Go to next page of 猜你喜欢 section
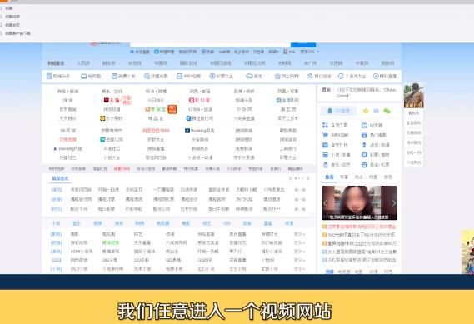This screenshot has width=474, height=324. [307, 178]
